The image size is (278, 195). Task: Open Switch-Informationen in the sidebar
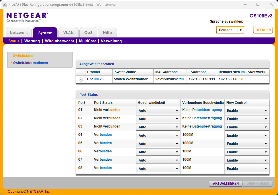(30, 63)
